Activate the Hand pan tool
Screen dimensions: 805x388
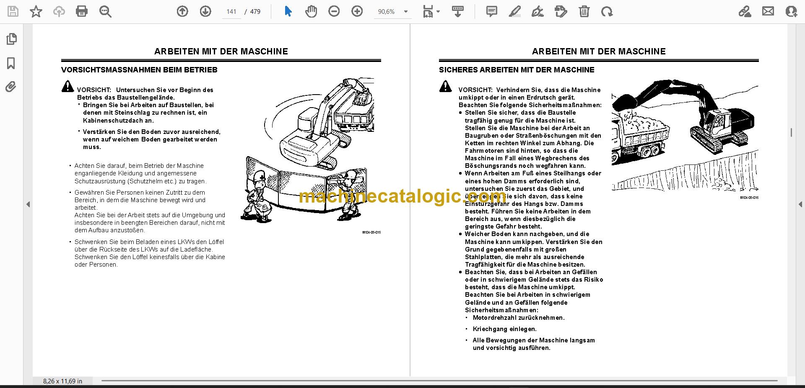311,11
